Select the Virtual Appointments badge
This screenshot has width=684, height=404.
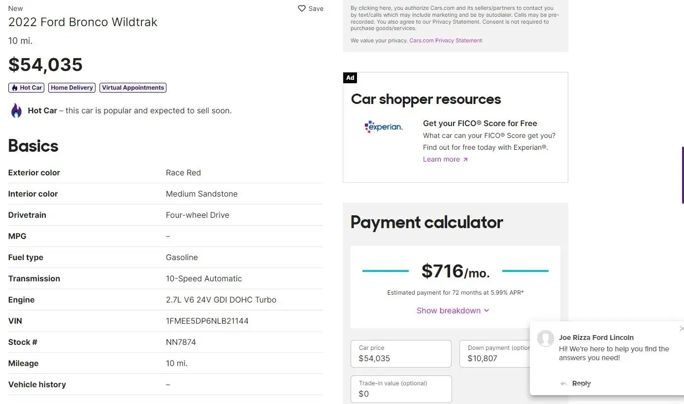point(133,88)
